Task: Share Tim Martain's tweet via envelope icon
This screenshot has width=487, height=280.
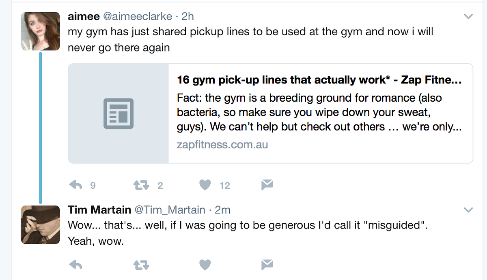Action: pyautogui.click(x=267, y=265)
